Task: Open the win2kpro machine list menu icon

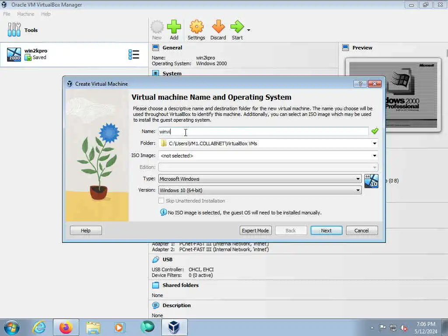Action: 134,54
